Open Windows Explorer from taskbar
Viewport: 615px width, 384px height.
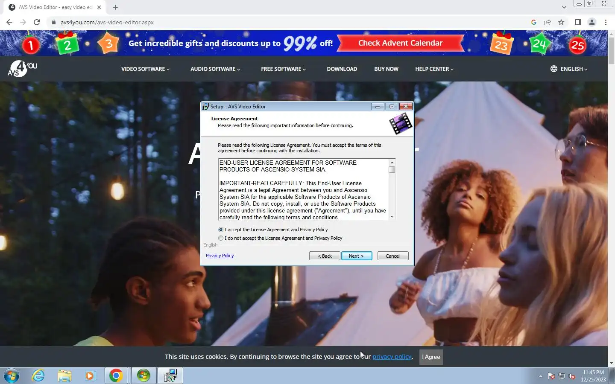(64, 376)
